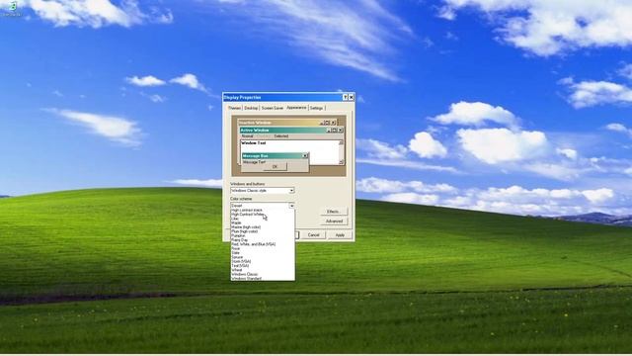Choose the Pumpkin color scheme
This screenshot has width=632, height=356.
[x=263, y=235]
